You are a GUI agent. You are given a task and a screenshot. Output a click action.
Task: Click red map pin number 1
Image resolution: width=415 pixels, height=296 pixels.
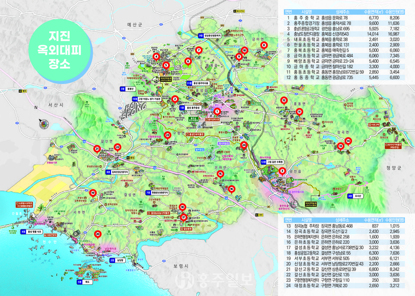pyautogui.click(x=217, y=111)
